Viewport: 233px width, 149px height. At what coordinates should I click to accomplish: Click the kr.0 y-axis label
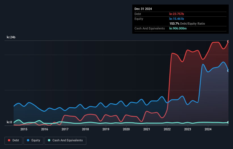click(9, 122)
